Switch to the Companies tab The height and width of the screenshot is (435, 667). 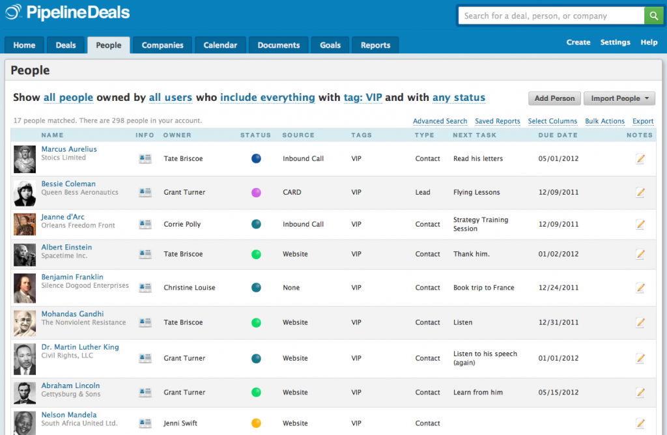pos(162,45)
